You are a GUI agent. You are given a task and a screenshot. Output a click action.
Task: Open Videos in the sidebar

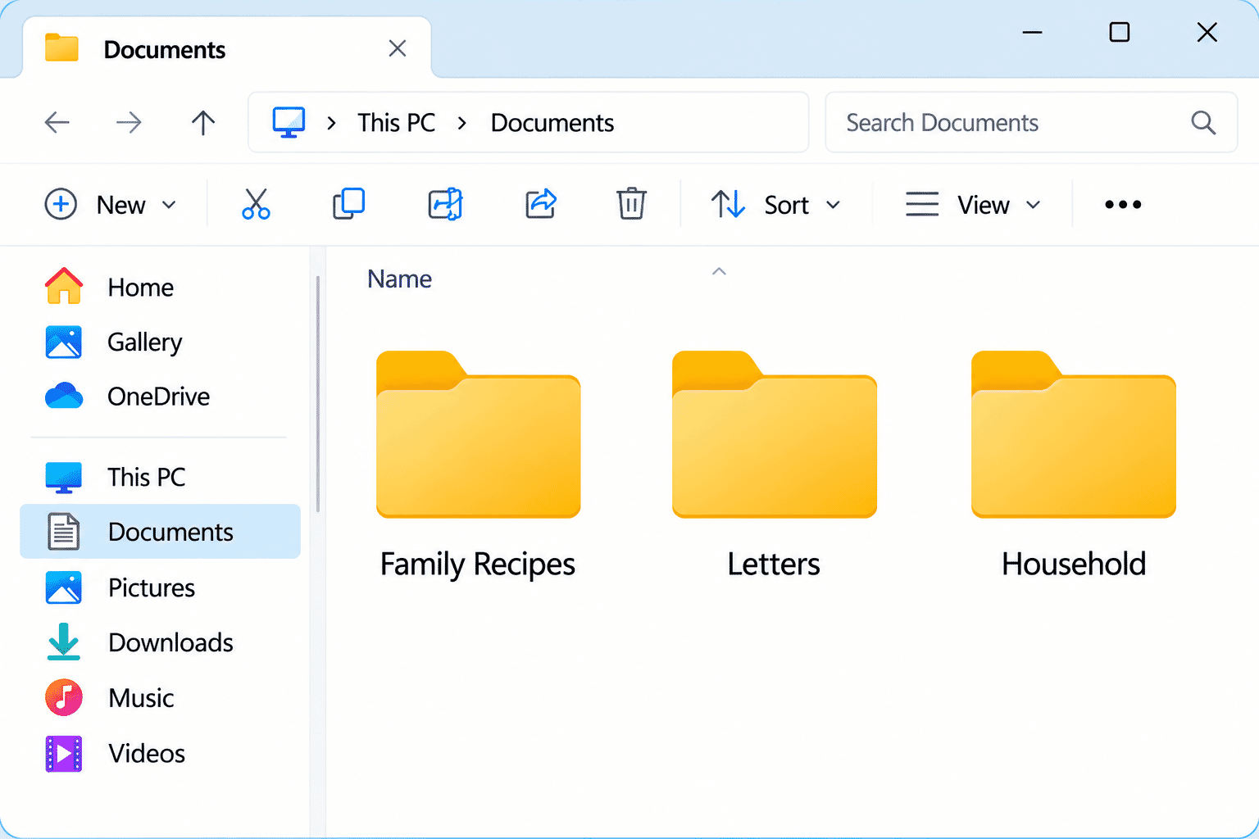tap(160, 753)
